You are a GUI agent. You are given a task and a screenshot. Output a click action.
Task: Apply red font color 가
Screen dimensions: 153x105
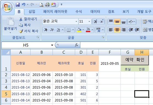coord(88,30)
